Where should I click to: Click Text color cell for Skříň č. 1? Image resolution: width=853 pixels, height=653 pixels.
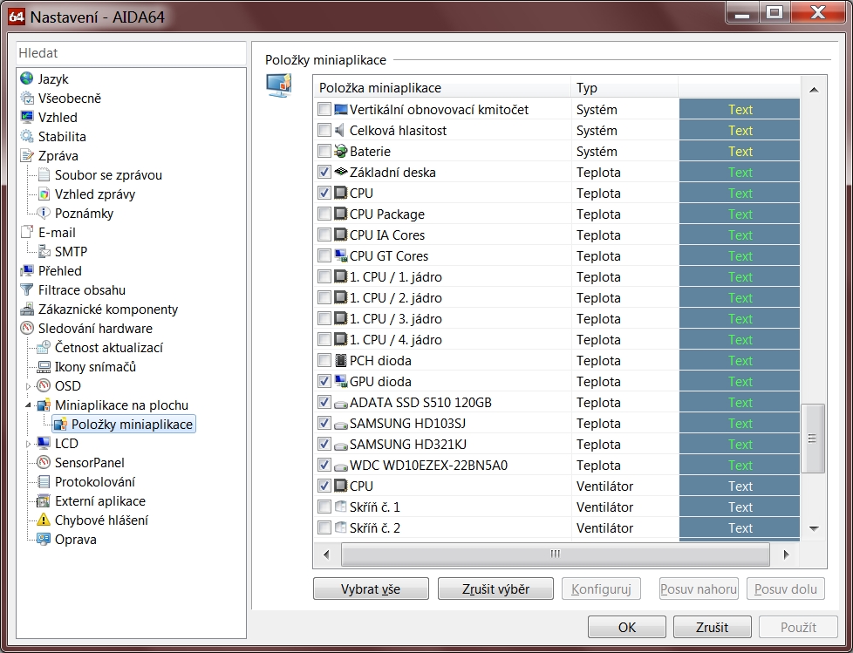tap(740, 507)
